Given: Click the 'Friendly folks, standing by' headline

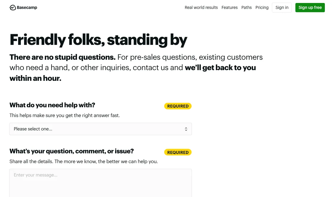Looking at the screenshot, I should point(98,40).
